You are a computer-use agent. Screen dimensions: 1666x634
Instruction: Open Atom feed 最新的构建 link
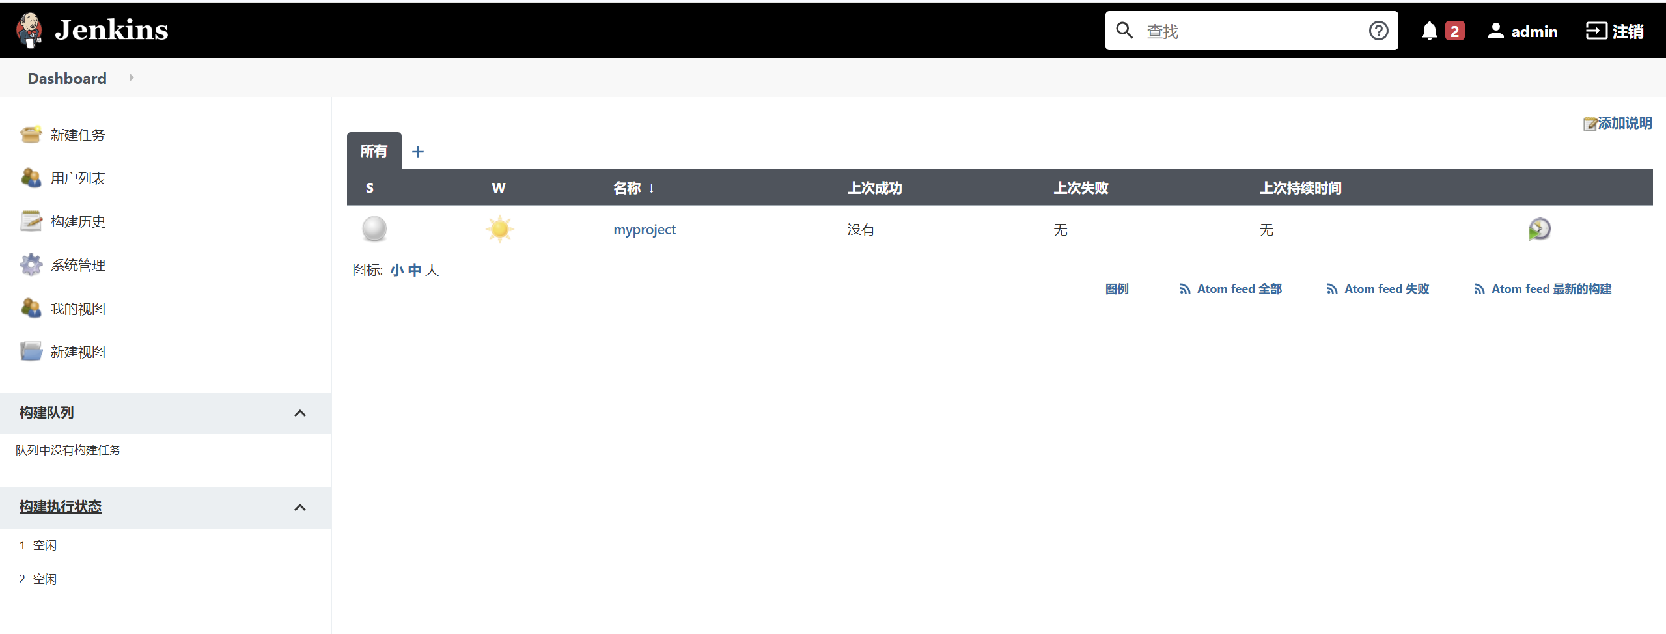pyautogui.click(x=1551, y=289)
